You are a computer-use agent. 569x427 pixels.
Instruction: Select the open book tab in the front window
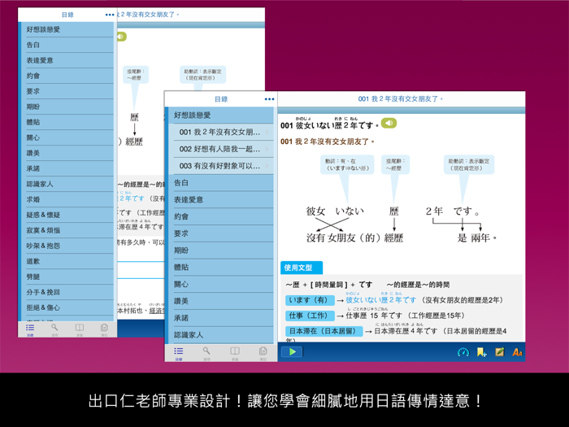pyautogui.click(x=235, y=352)
